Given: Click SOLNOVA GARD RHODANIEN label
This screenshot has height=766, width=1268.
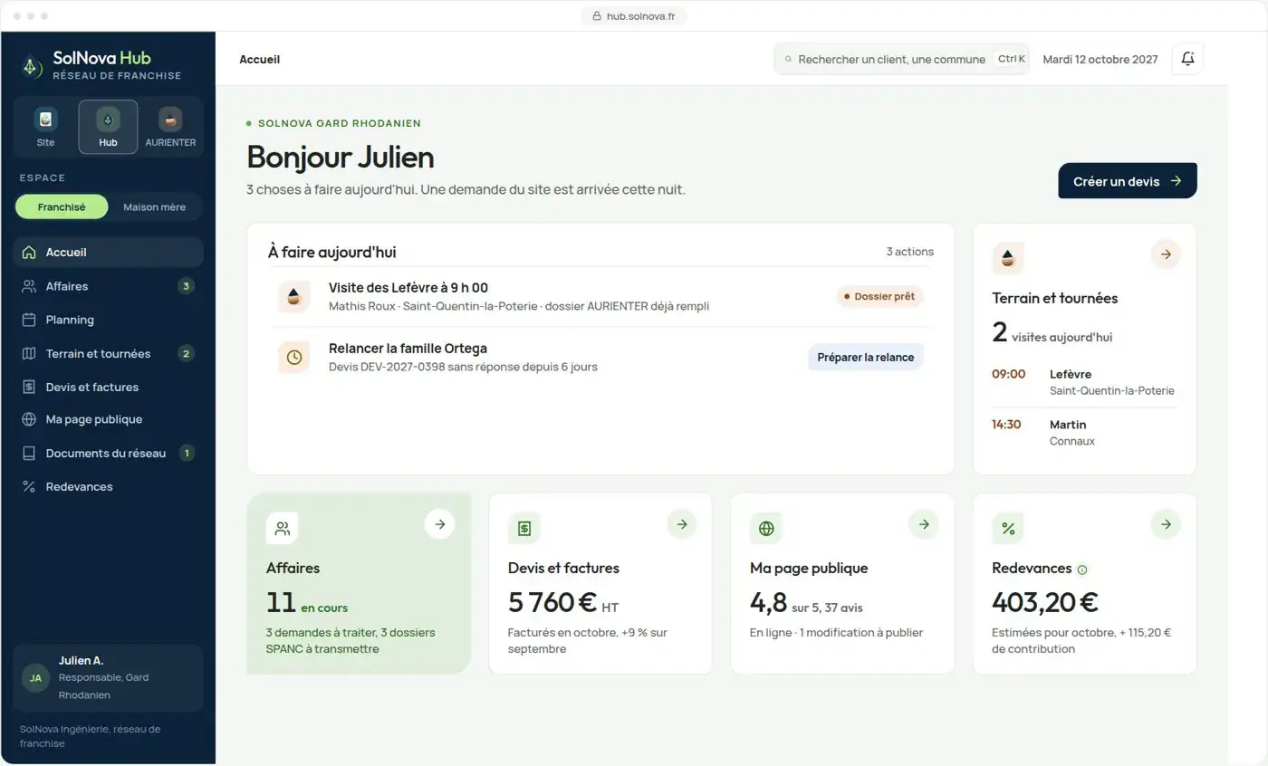Looking at the screenshot, I should (x=340, y=123).
